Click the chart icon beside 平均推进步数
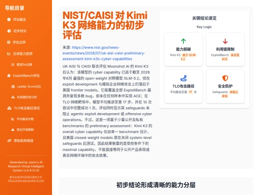The image size is (260, 195). click(13, 119)
